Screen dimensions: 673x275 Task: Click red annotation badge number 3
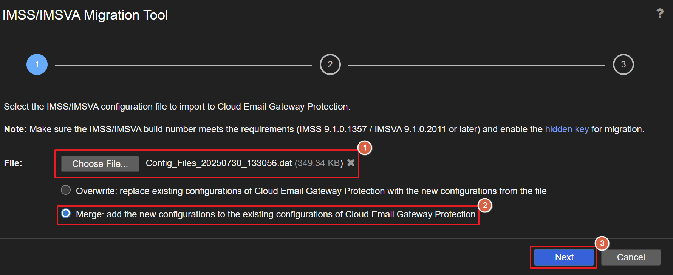pyautogui.click(x=602, y=243)
